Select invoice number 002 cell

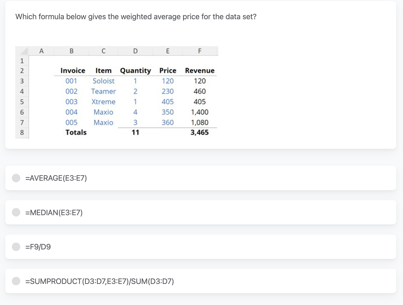click(x=71, y=91)
